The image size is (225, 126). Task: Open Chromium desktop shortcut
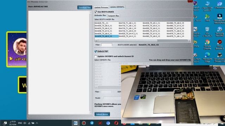tap(220, 5)
